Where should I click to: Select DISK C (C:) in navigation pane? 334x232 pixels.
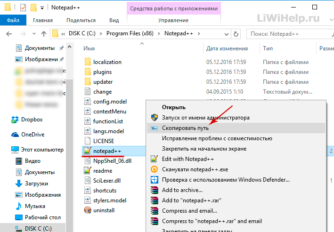pos(33,228)
